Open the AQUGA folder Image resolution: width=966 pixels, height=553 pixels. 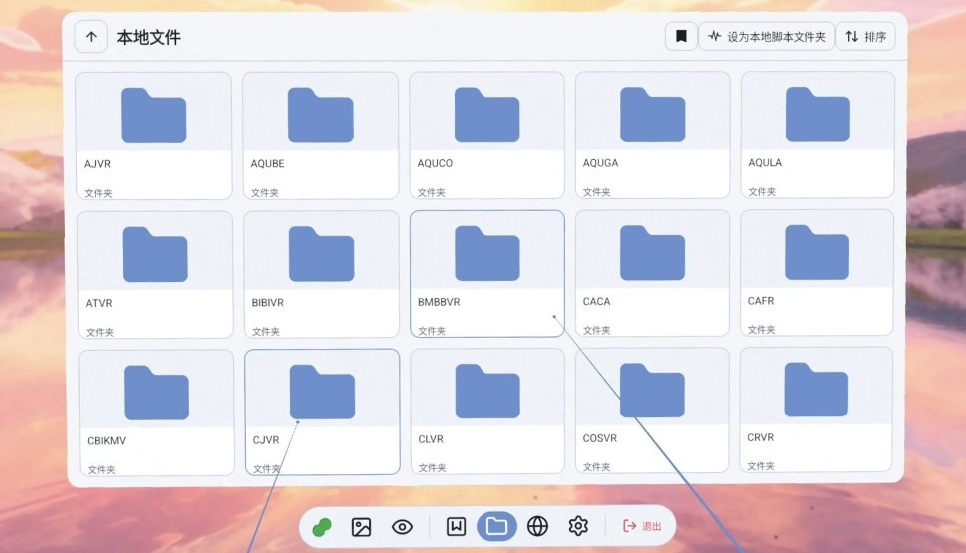652,135
